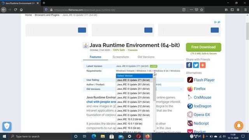249x140 pixels.
Task: Click the orange plus share icon
Action: (203, 65)
